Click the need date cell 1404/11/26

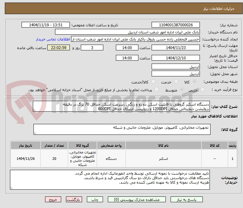25,159
